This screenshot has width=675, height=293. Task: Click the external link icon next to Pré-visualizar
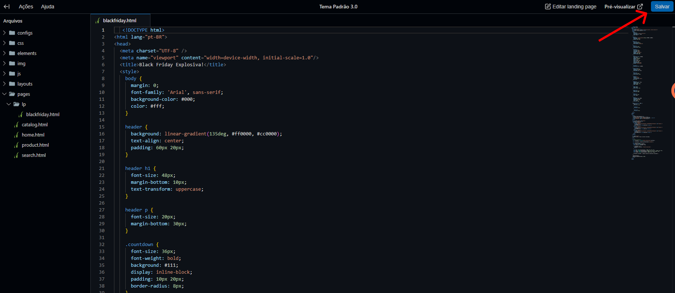640,7
